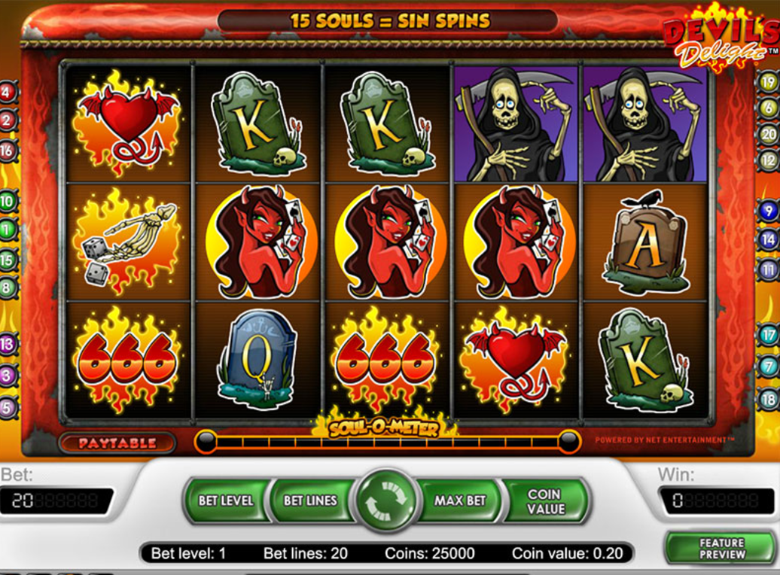780x575 pixels.
Task: Select payline number 19 marker
Action: coord(769,83)
